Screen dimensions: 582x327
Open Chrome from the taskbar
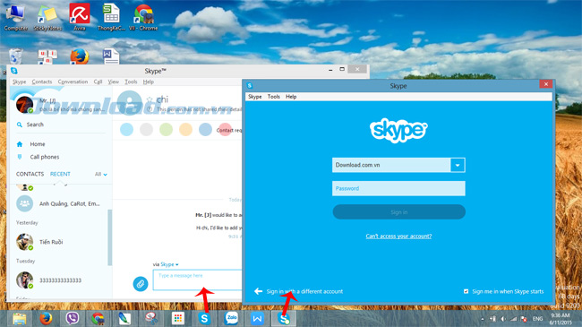click(x=98, y=319)
